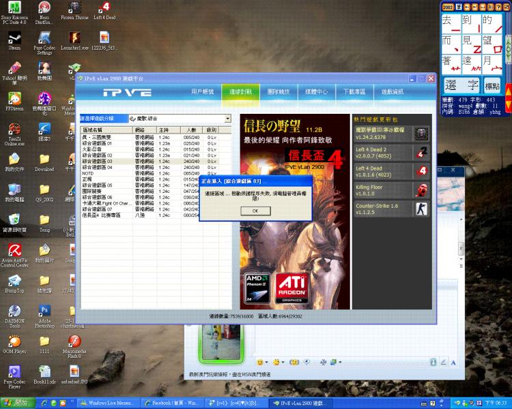Open the 用戶帳號 tab

(x=202, y=91)
